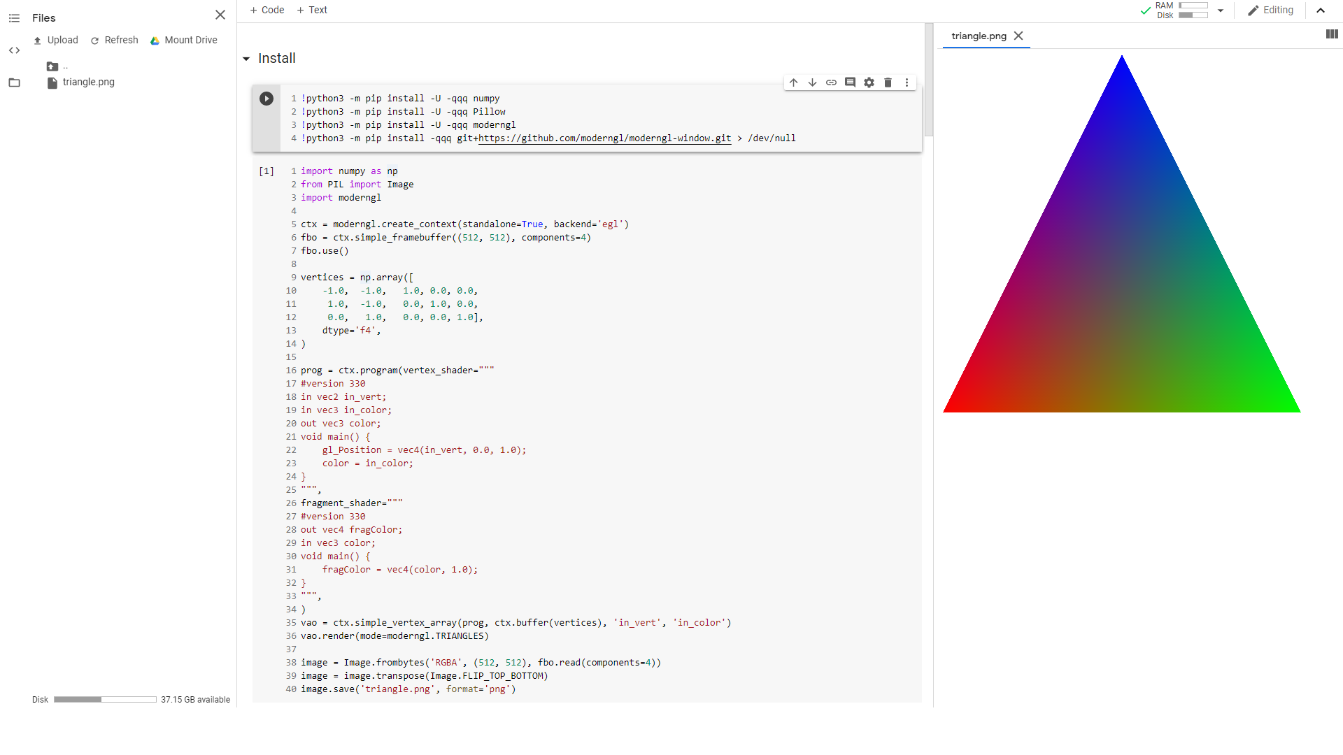Mount Google Drive
Screen dimensions: 1343x755
tap(184, 40)
